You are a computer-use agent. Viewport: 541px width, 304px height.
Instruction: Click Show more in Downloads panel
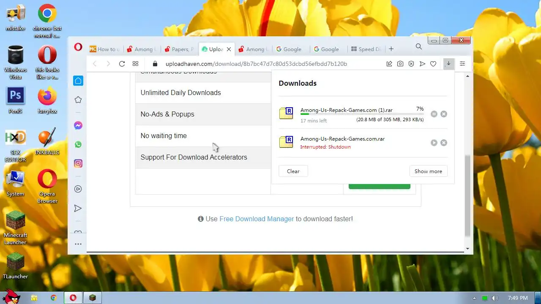[428, 171]
